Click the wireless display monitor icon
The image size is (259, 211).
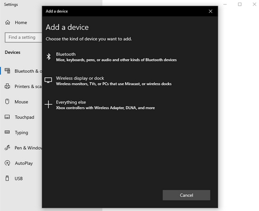[48, 80]
